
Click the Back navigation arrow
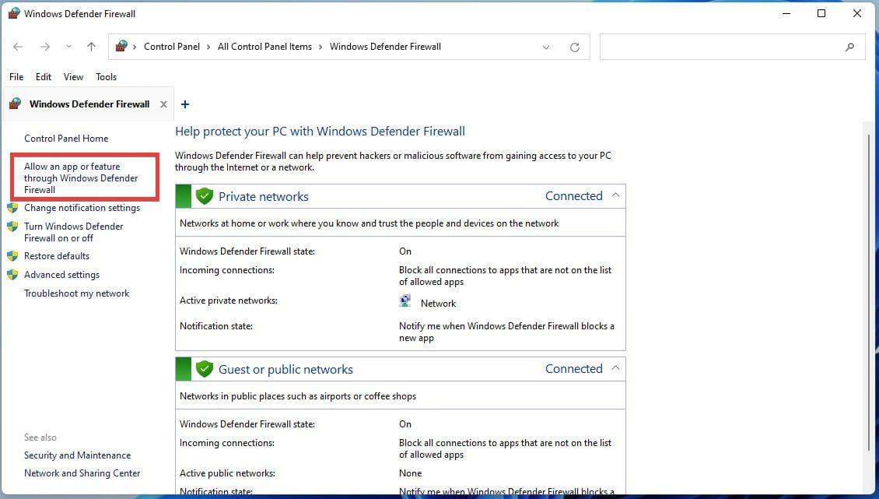[x=18, y=47]
